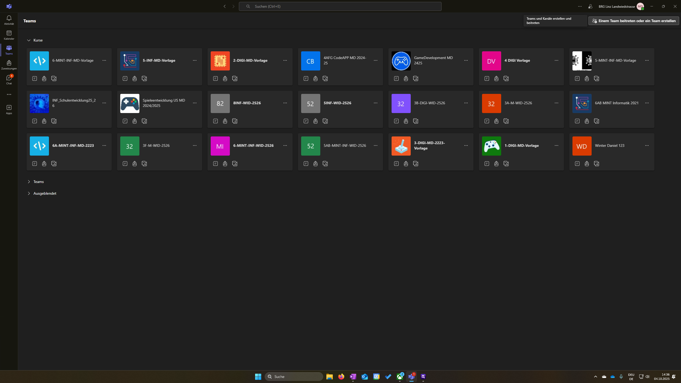Open the 1-DIGI-MD-Vorlage team thumbnail

491,146
